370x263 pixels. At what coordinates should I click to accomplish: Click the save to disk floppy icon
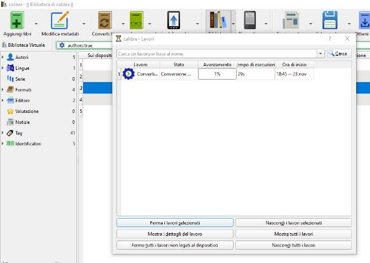click(330, 20)
